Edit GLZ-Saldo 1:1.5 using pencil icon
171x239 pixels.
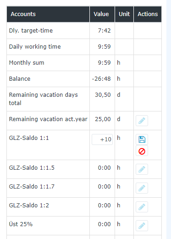pos(142,169)
